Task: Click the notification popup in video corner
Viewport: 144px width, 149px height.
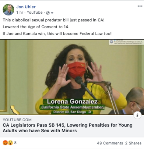Action: 126,42
